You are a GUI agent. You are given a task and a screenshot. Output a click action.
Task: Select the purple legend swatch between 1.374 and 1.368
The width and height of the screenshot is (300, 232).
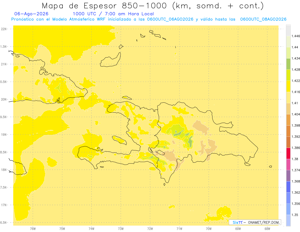[288, 176]
